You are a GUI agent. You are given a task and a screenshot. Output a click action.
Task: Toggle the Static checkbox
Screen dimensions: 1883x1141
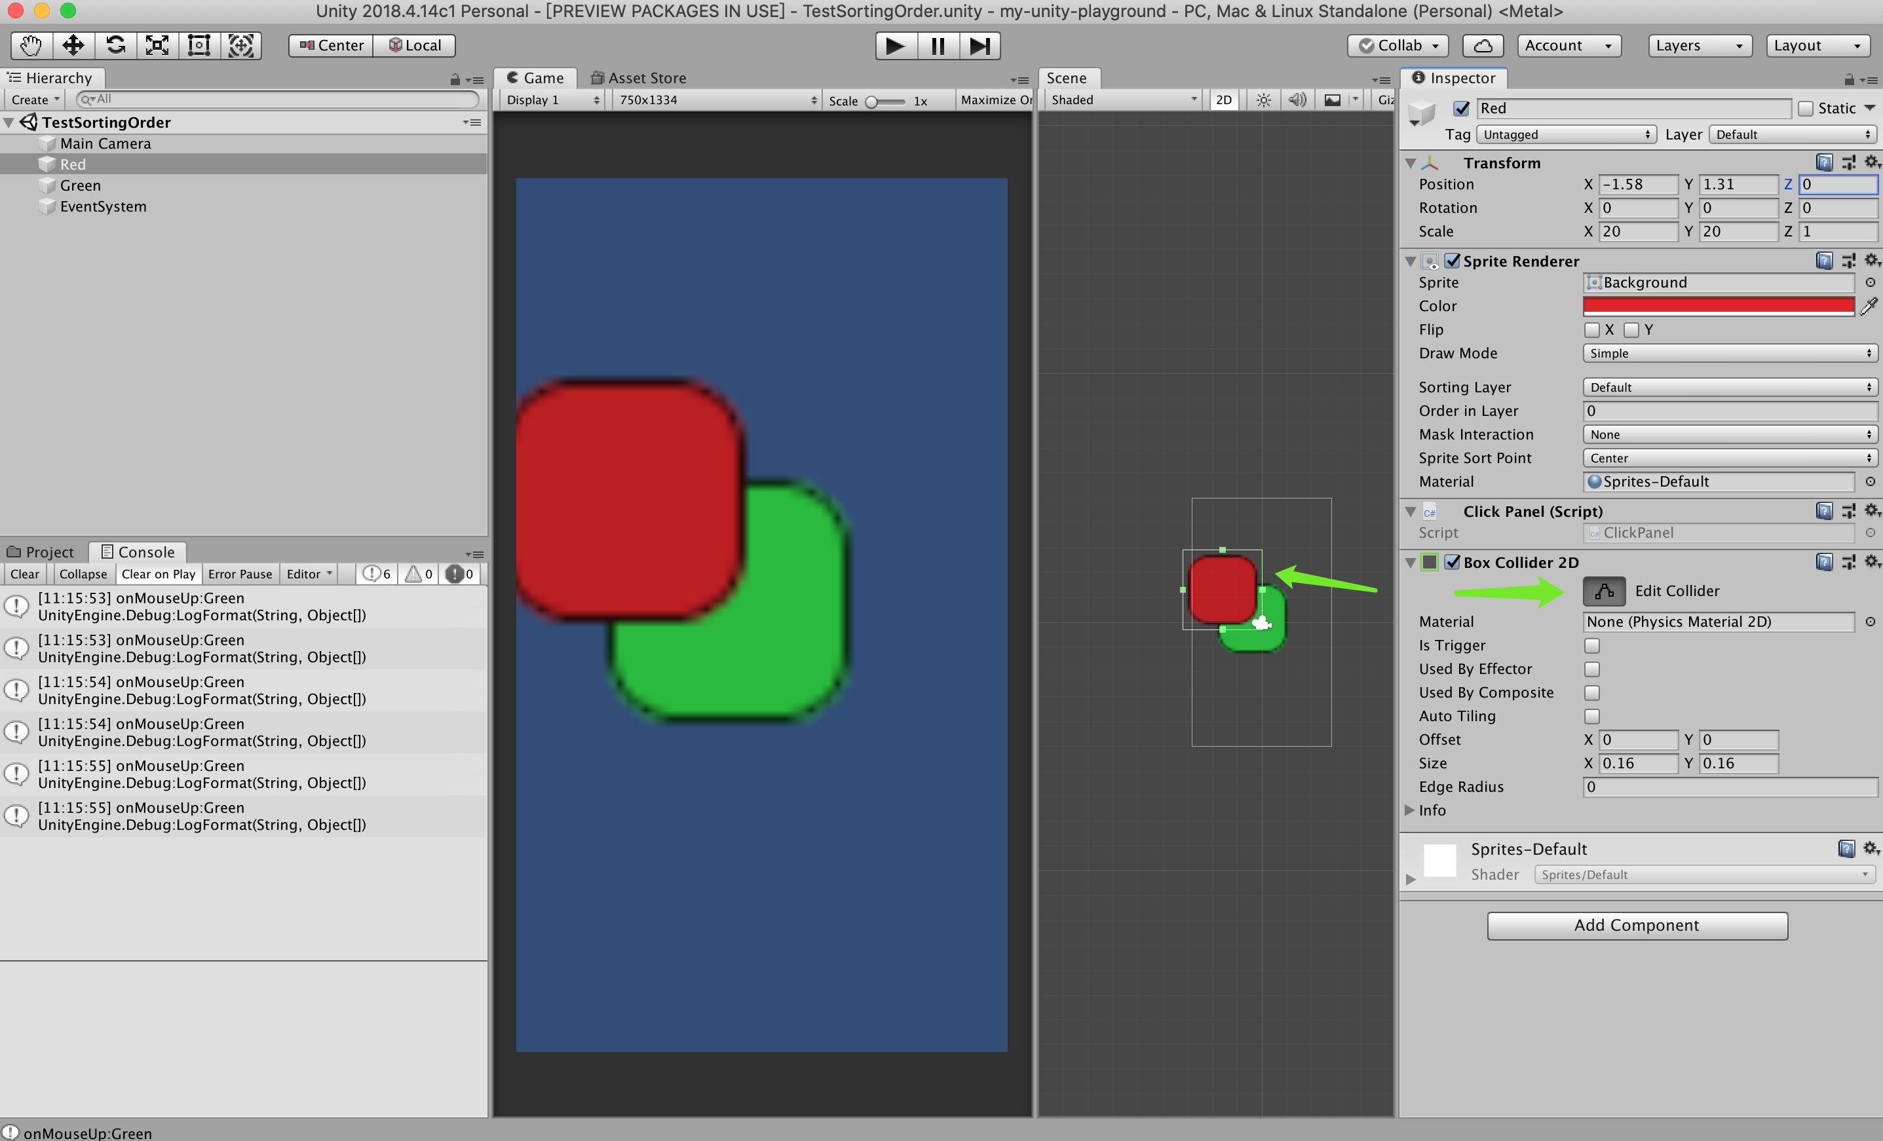click(1806, 109)
